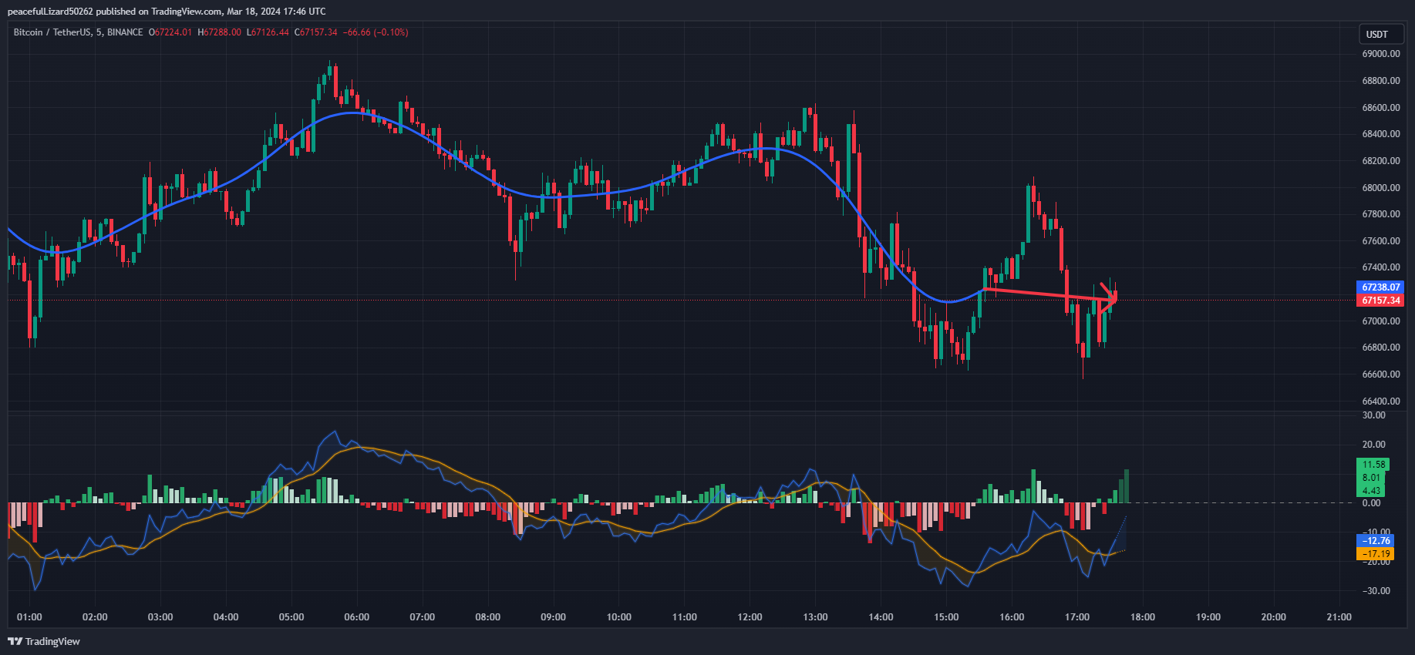Click the 21:00 time axis label
The width and height of the screenshot is (1415, 655).
1339,617
